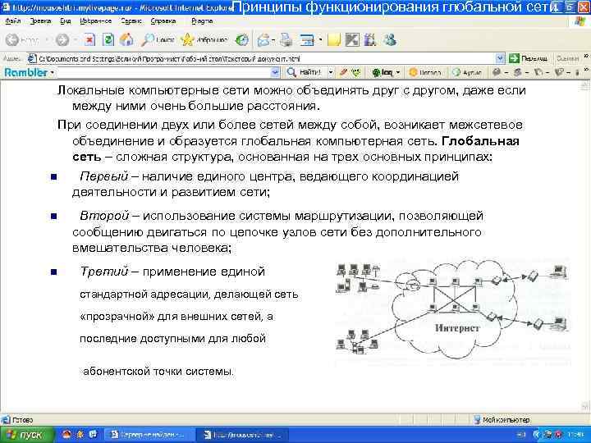The width and height of the screenshot is (591, 443).
Task: Click the first quick launch icon
Action: click(66, 434)
